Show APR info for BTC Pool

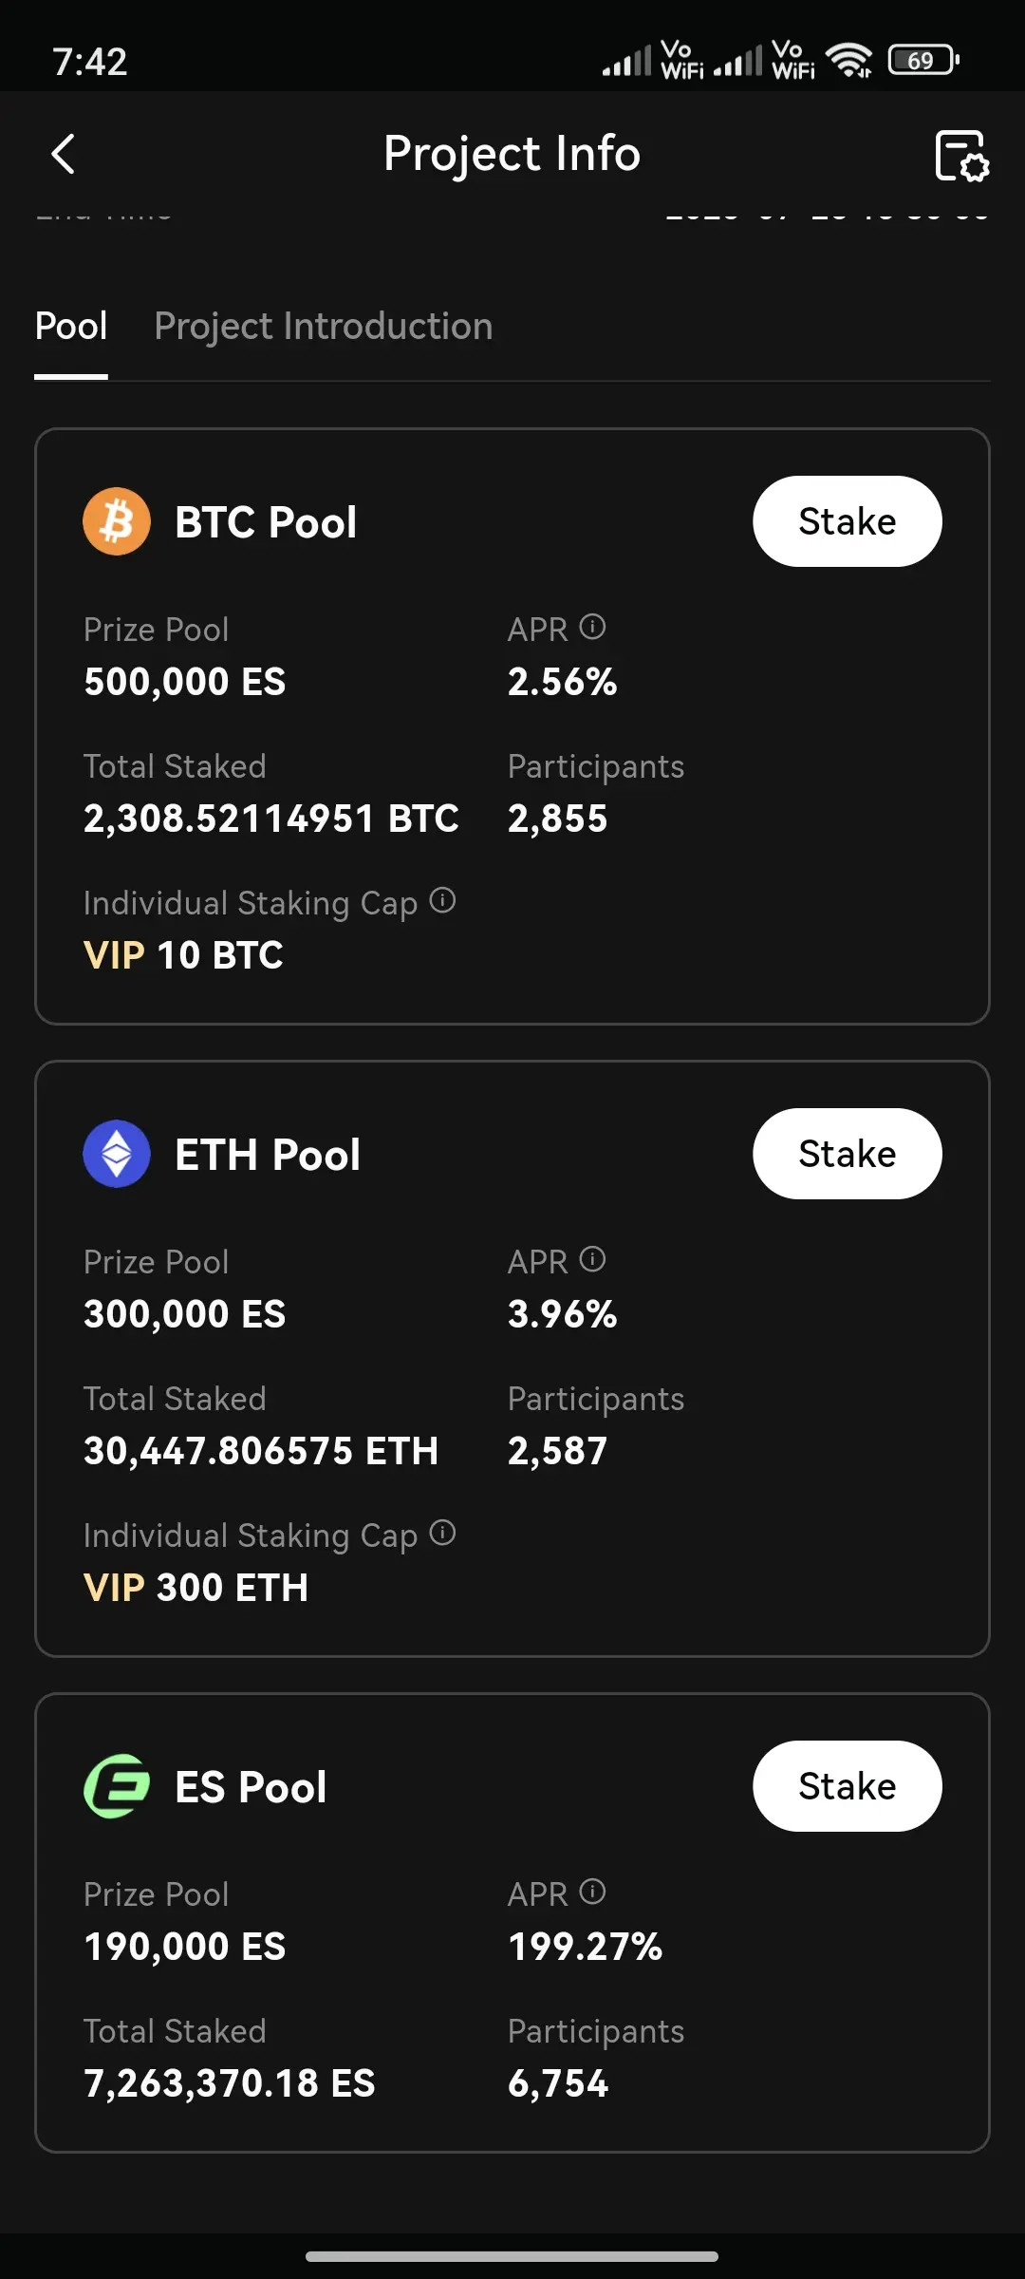[592, 627]
